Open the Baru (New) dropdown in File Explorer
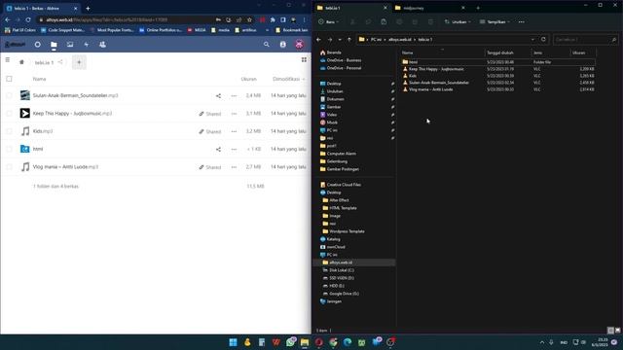 329,21
